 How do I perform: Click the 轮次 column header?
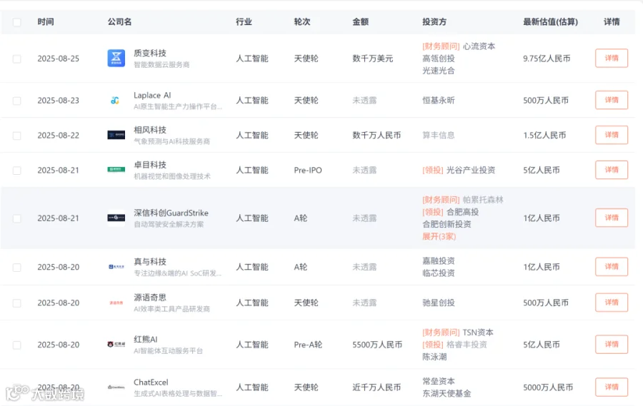[302, 21]
